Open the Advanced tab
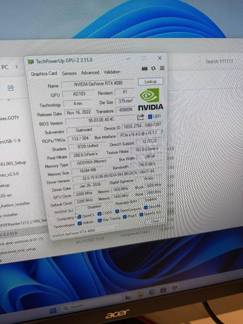 [x=90, y=72]
